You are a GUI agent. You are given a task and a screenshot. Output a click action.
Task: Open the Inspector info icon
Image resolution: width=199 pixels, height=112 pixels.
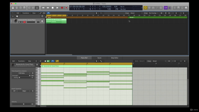[x=16, y=8]
